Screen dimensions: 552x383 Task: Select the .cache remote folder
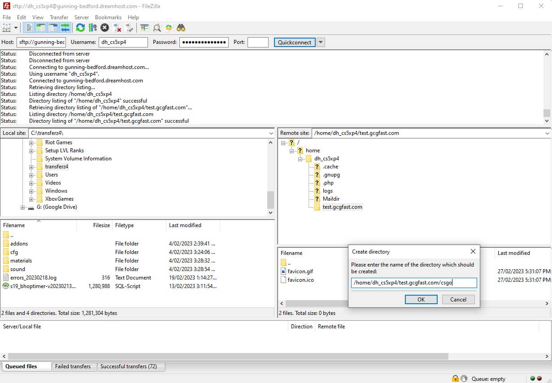coord(330,167)
